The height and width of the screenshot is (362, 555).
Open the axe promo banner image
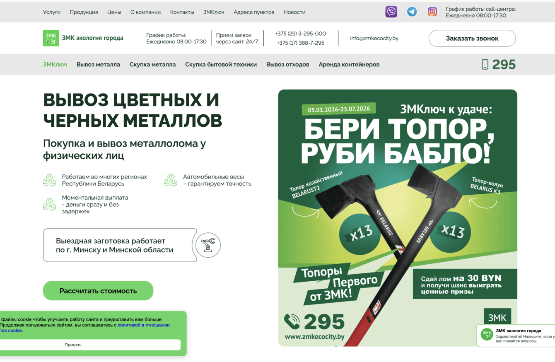click(x=398, y=218)
